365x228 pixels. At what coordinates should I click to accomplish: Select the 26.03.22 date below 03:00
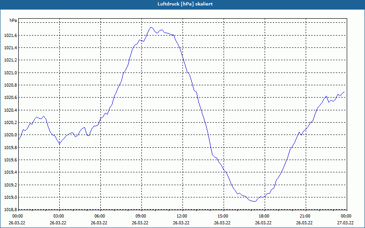tap(58, 223)
